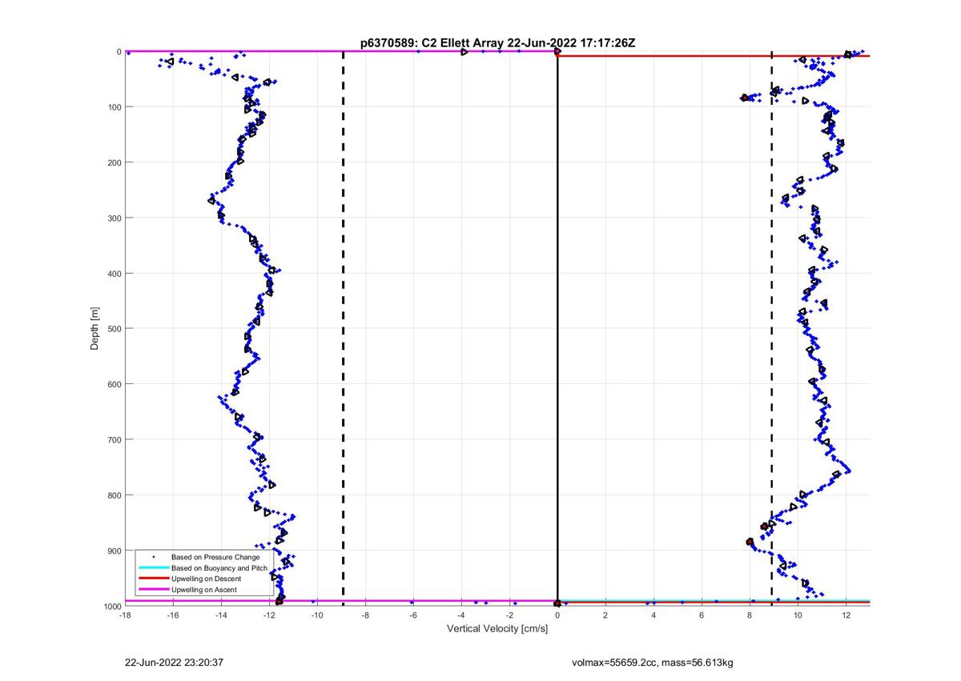Click the cyan line legend sample
This screenshot has height=681, width=961.
click(x=153, y=567)
